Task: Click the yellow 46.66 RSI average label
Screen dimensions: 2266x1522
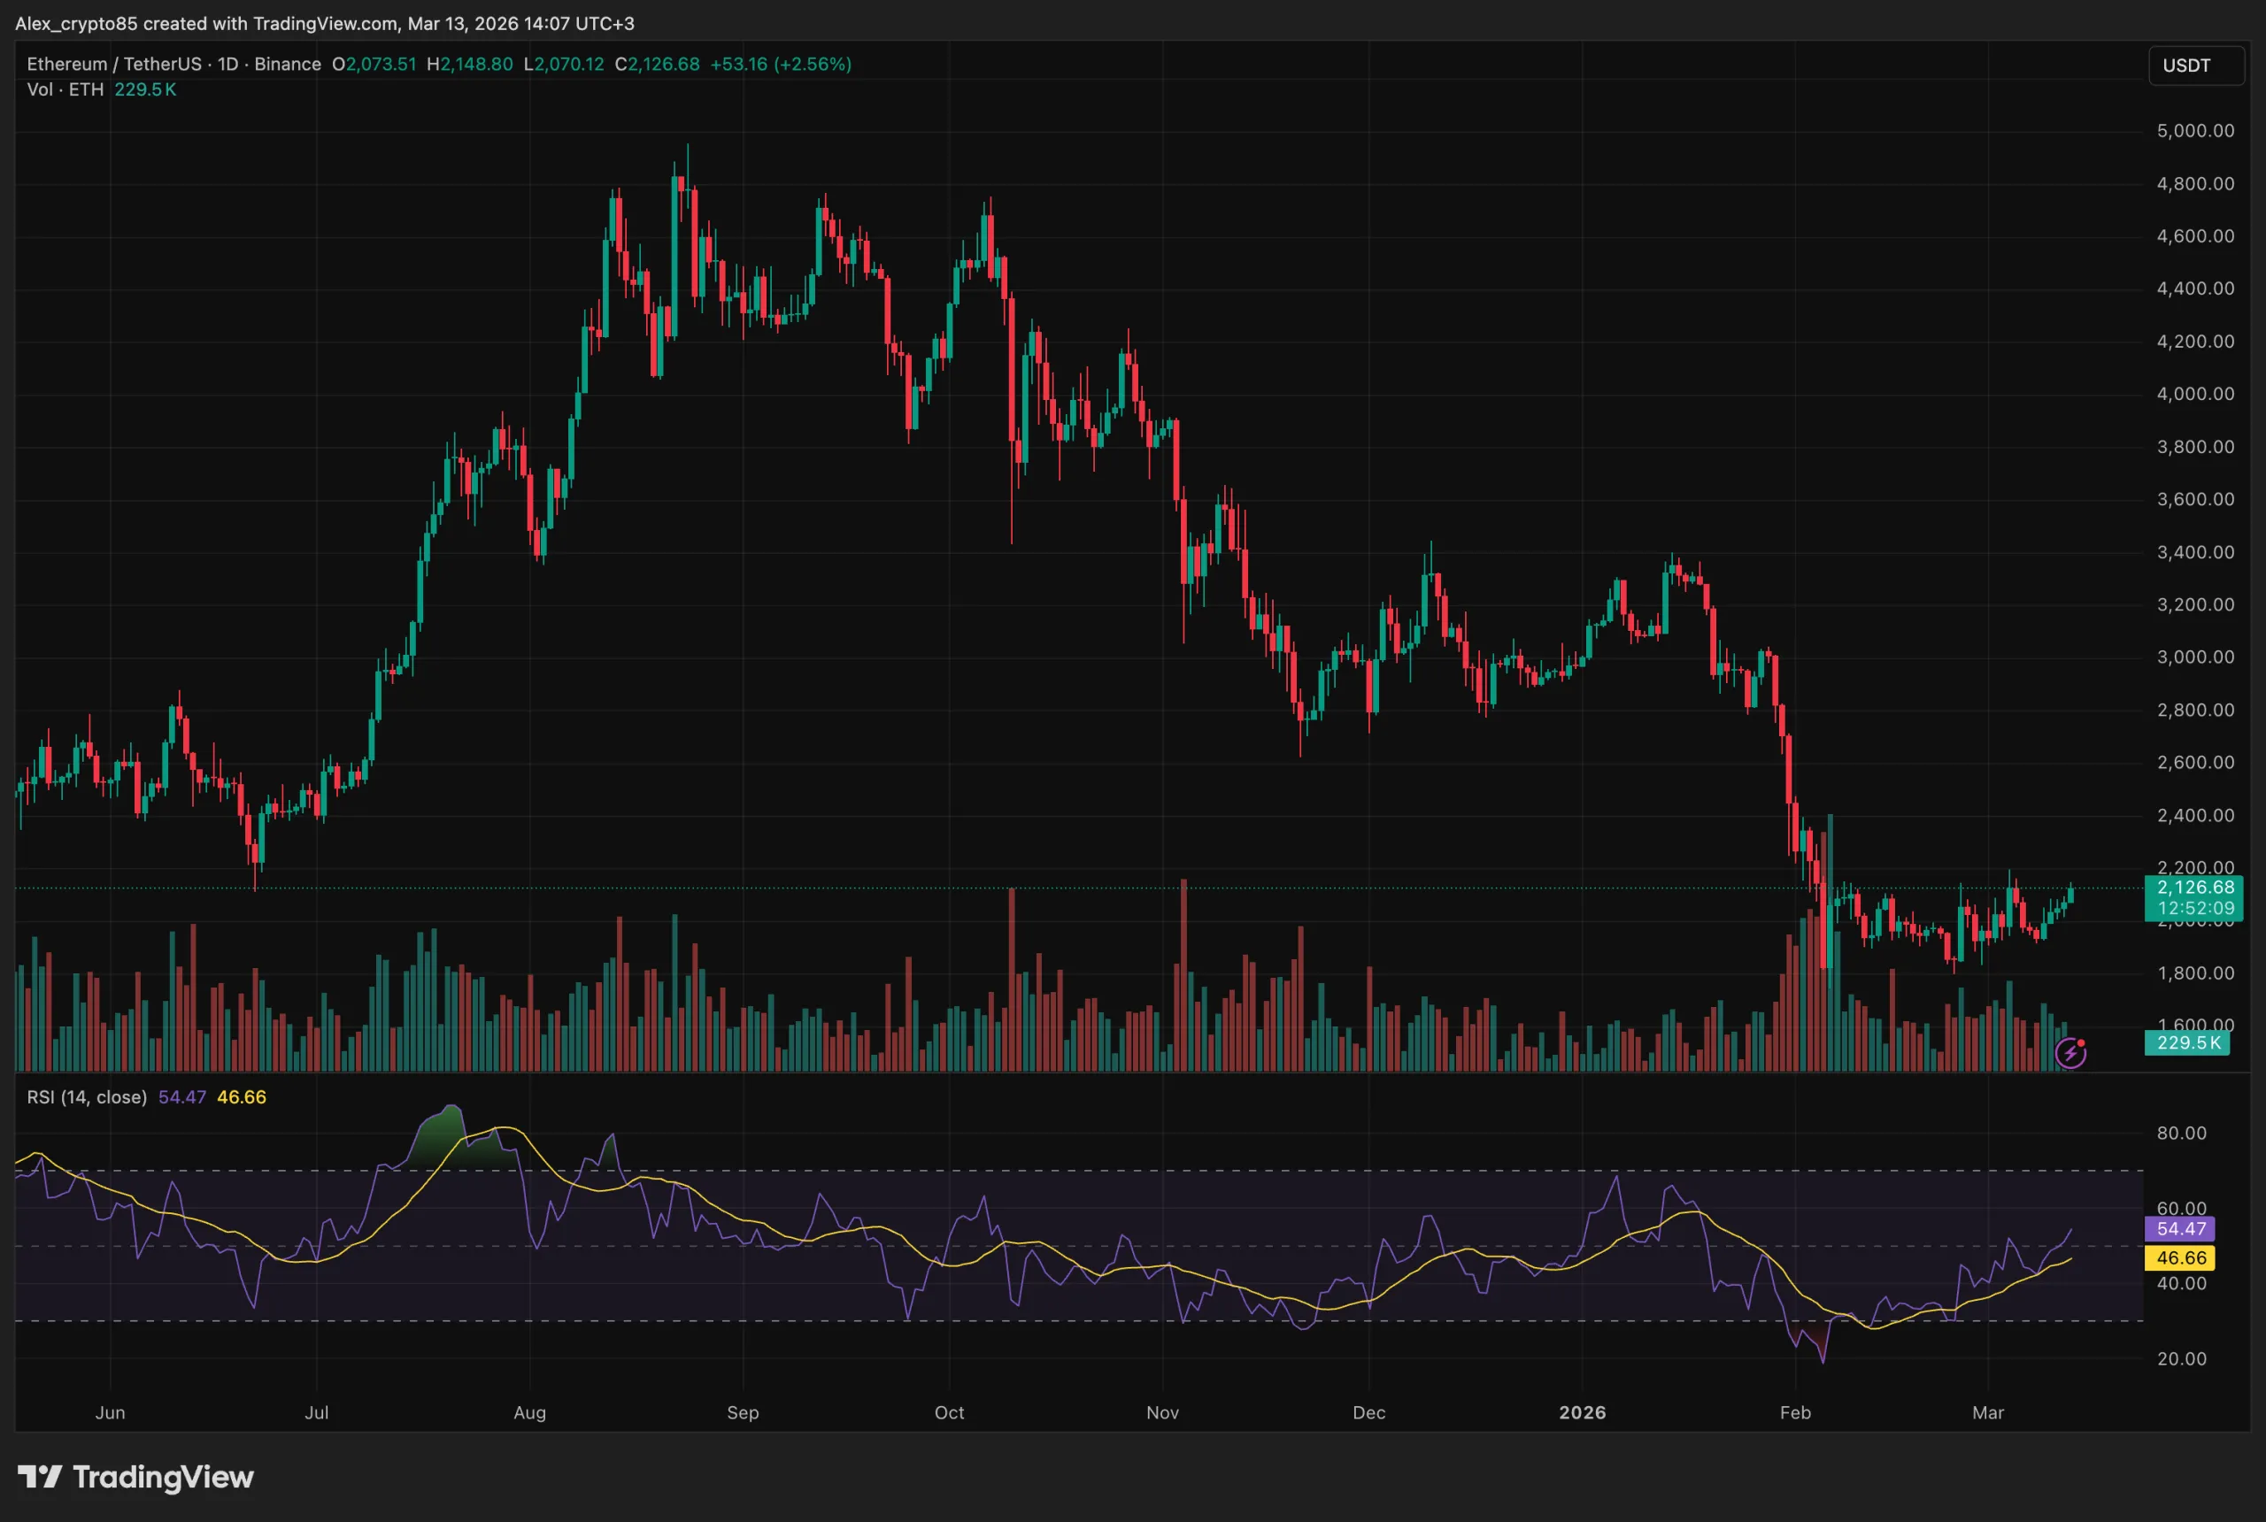Action: 2179,1258
